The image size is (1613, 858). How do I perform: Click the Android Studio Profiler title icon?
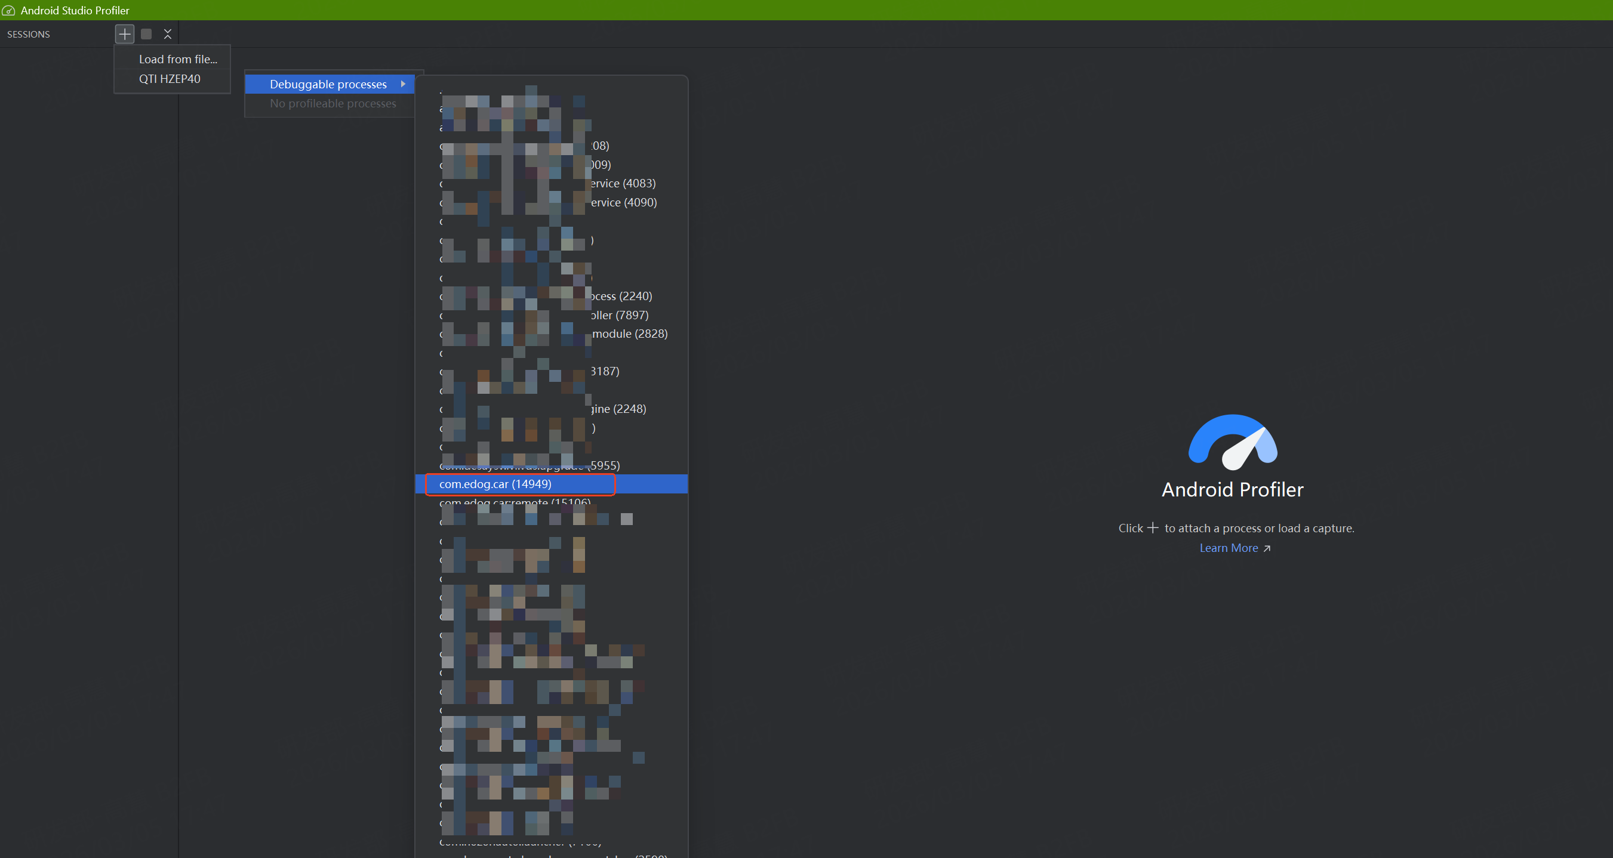[9, 10]
